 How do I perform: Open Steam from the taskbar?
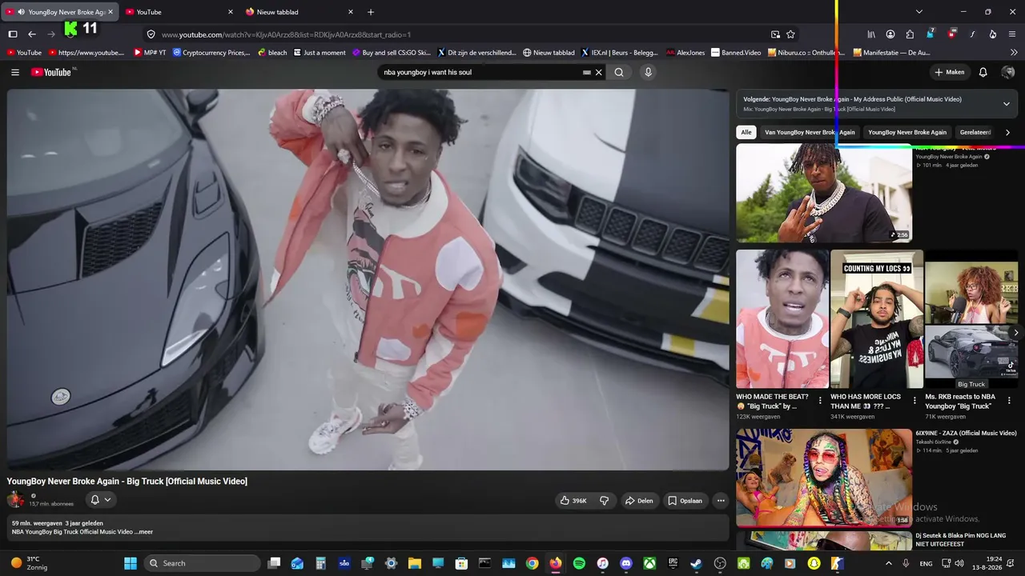697,563
